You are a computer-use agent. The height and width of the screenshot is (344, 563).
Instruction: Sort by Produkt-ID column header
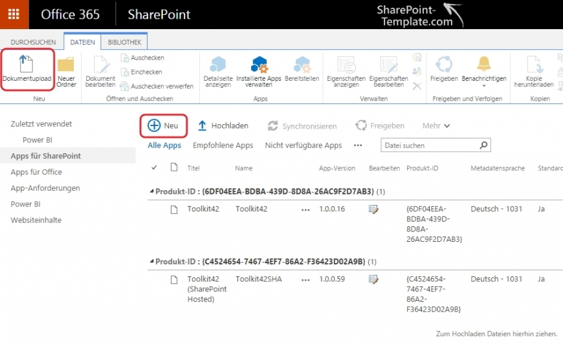click(x=422, y=168)
